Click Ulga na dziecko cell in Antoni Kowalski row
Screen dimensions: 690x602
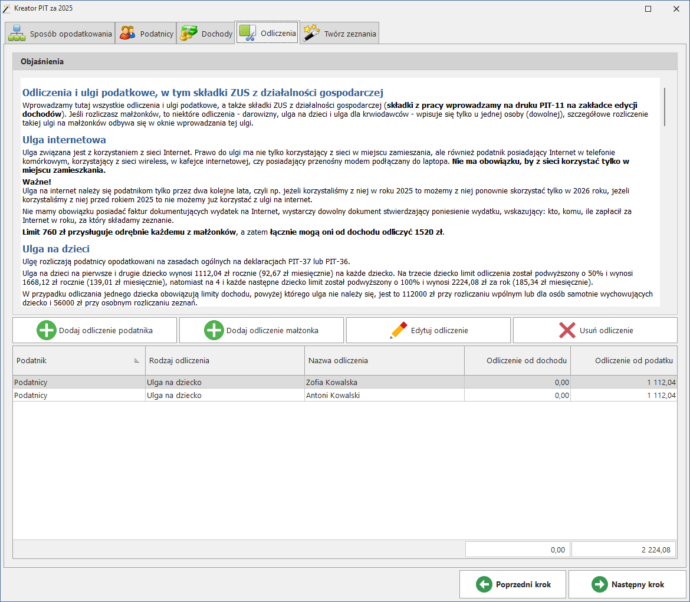(225, 394)
